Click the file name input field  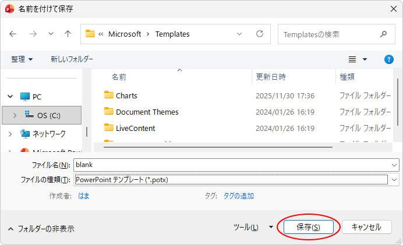tap(233, 165)
